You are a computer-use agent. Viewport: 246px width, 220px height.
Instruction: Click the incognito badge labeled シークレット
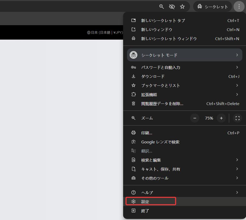(212, 6)
